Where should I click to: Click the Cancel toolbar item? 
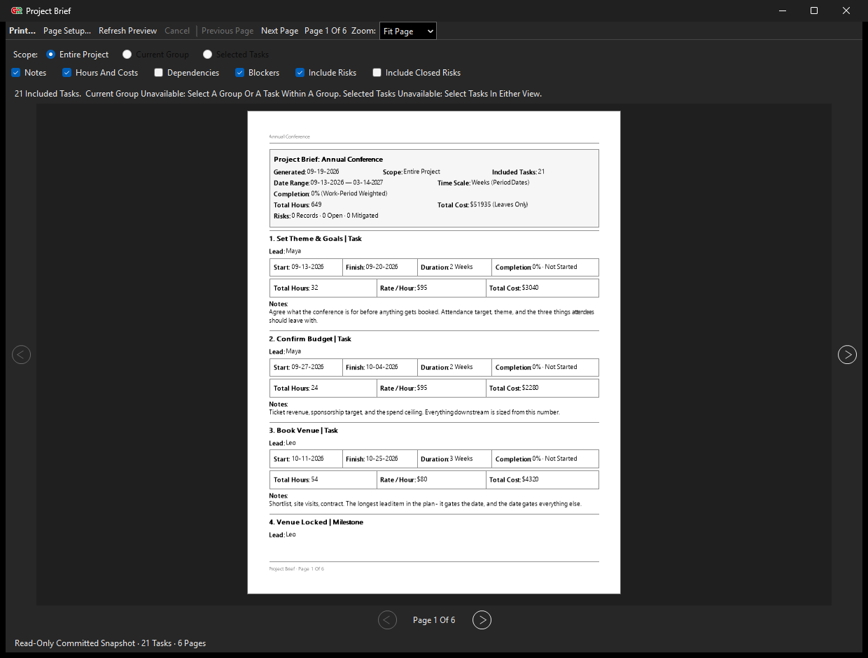[x=177, y=31]
